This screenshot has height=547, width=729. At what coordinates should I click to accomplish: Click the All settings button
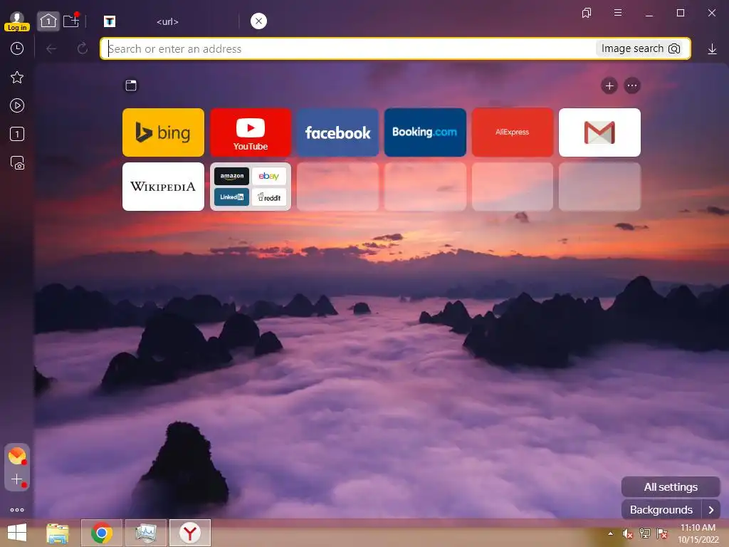point(671,487)
